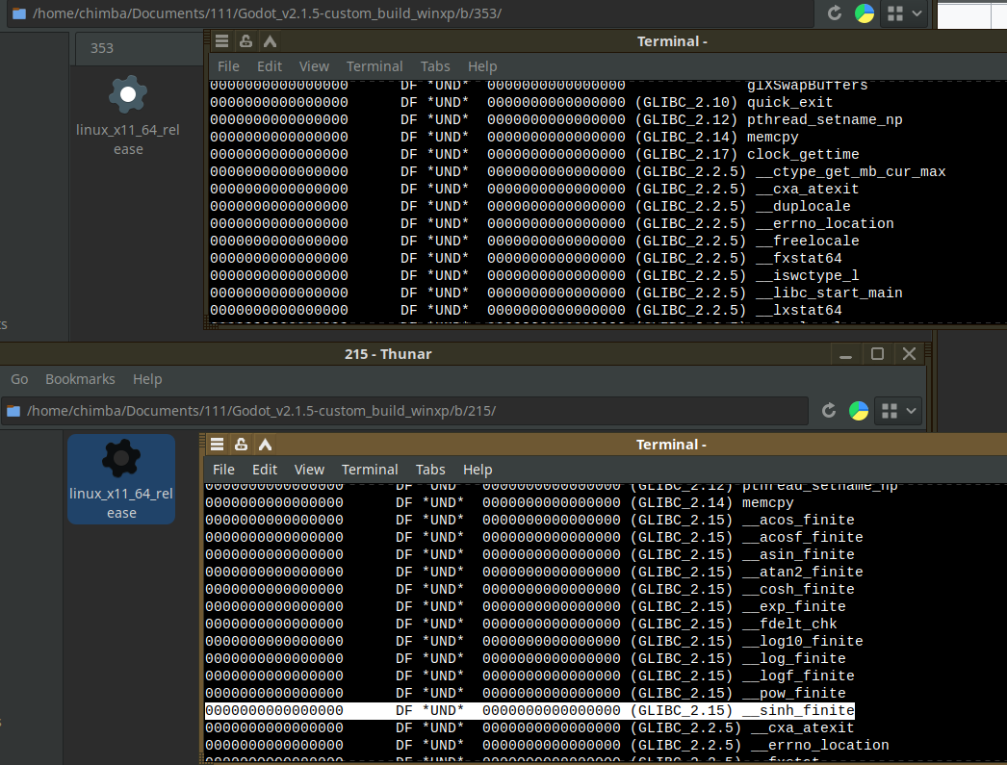This screenshot has height=765, width=1007.
Task: Open File menu in the upper Terminal
Action: (x=228, y=66)
